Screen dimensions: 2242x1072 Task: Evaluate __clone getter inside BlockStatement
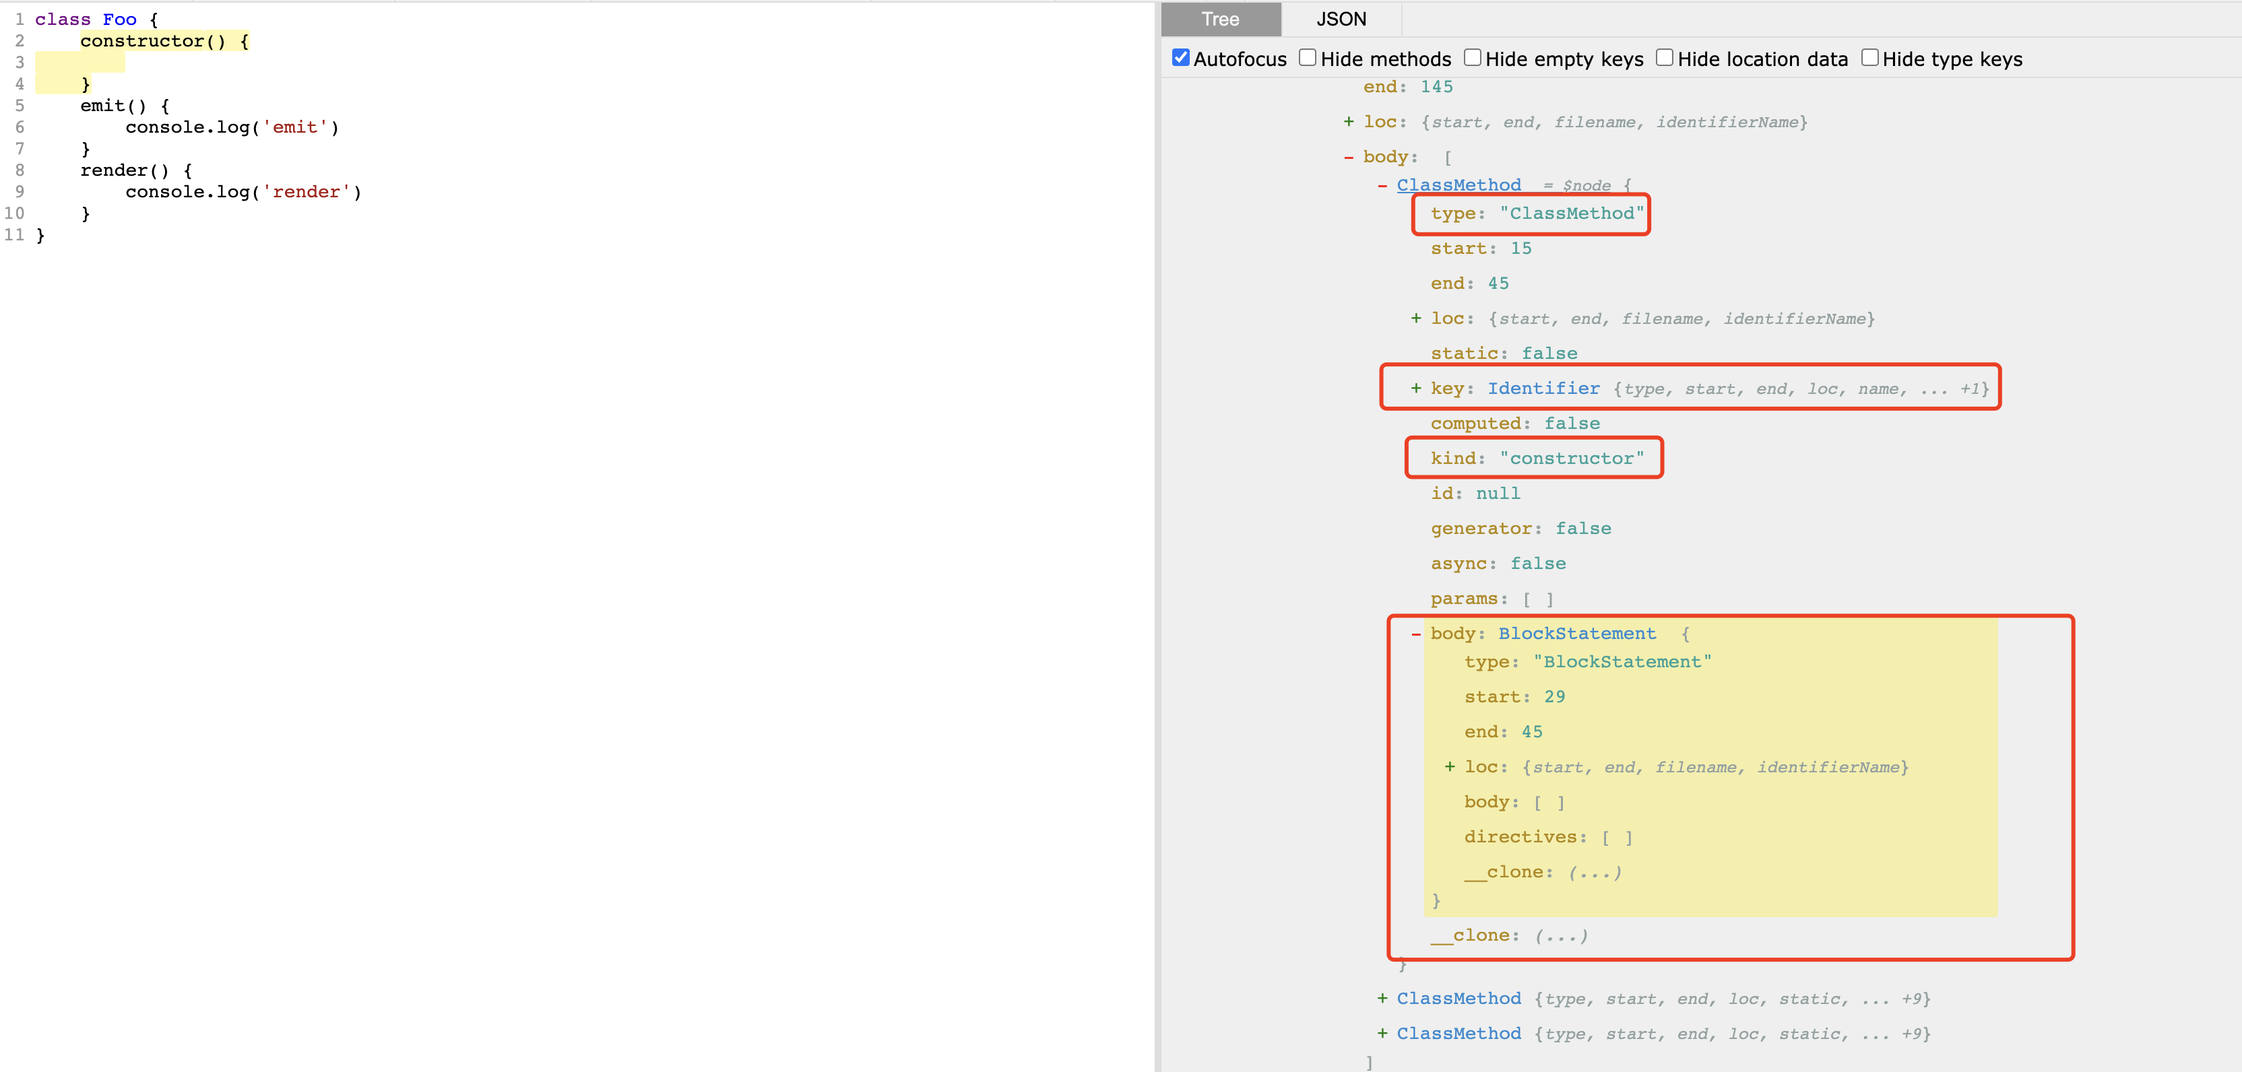pyautogui.click(x=1595, y=872)
